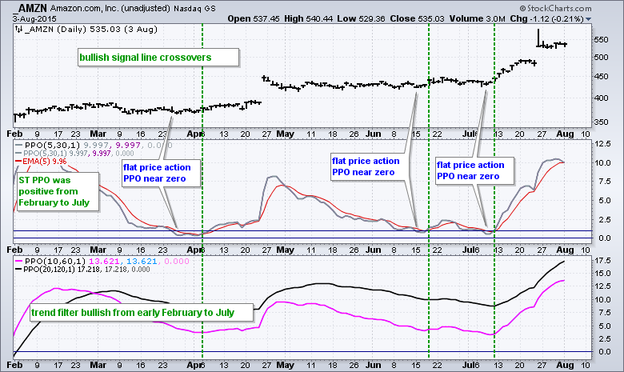Click the Feb label on the middle panel date axis
The height and width of the screenshot is (372, 624).
pyautogui.click(x=14, y=250)
